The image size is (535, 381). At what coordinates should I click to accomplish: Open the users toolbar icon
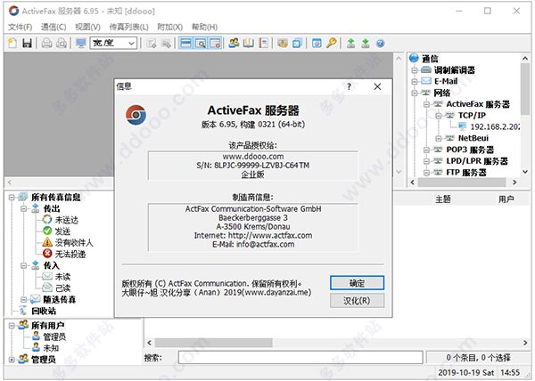pyautogui.click(x=234, y=44)
